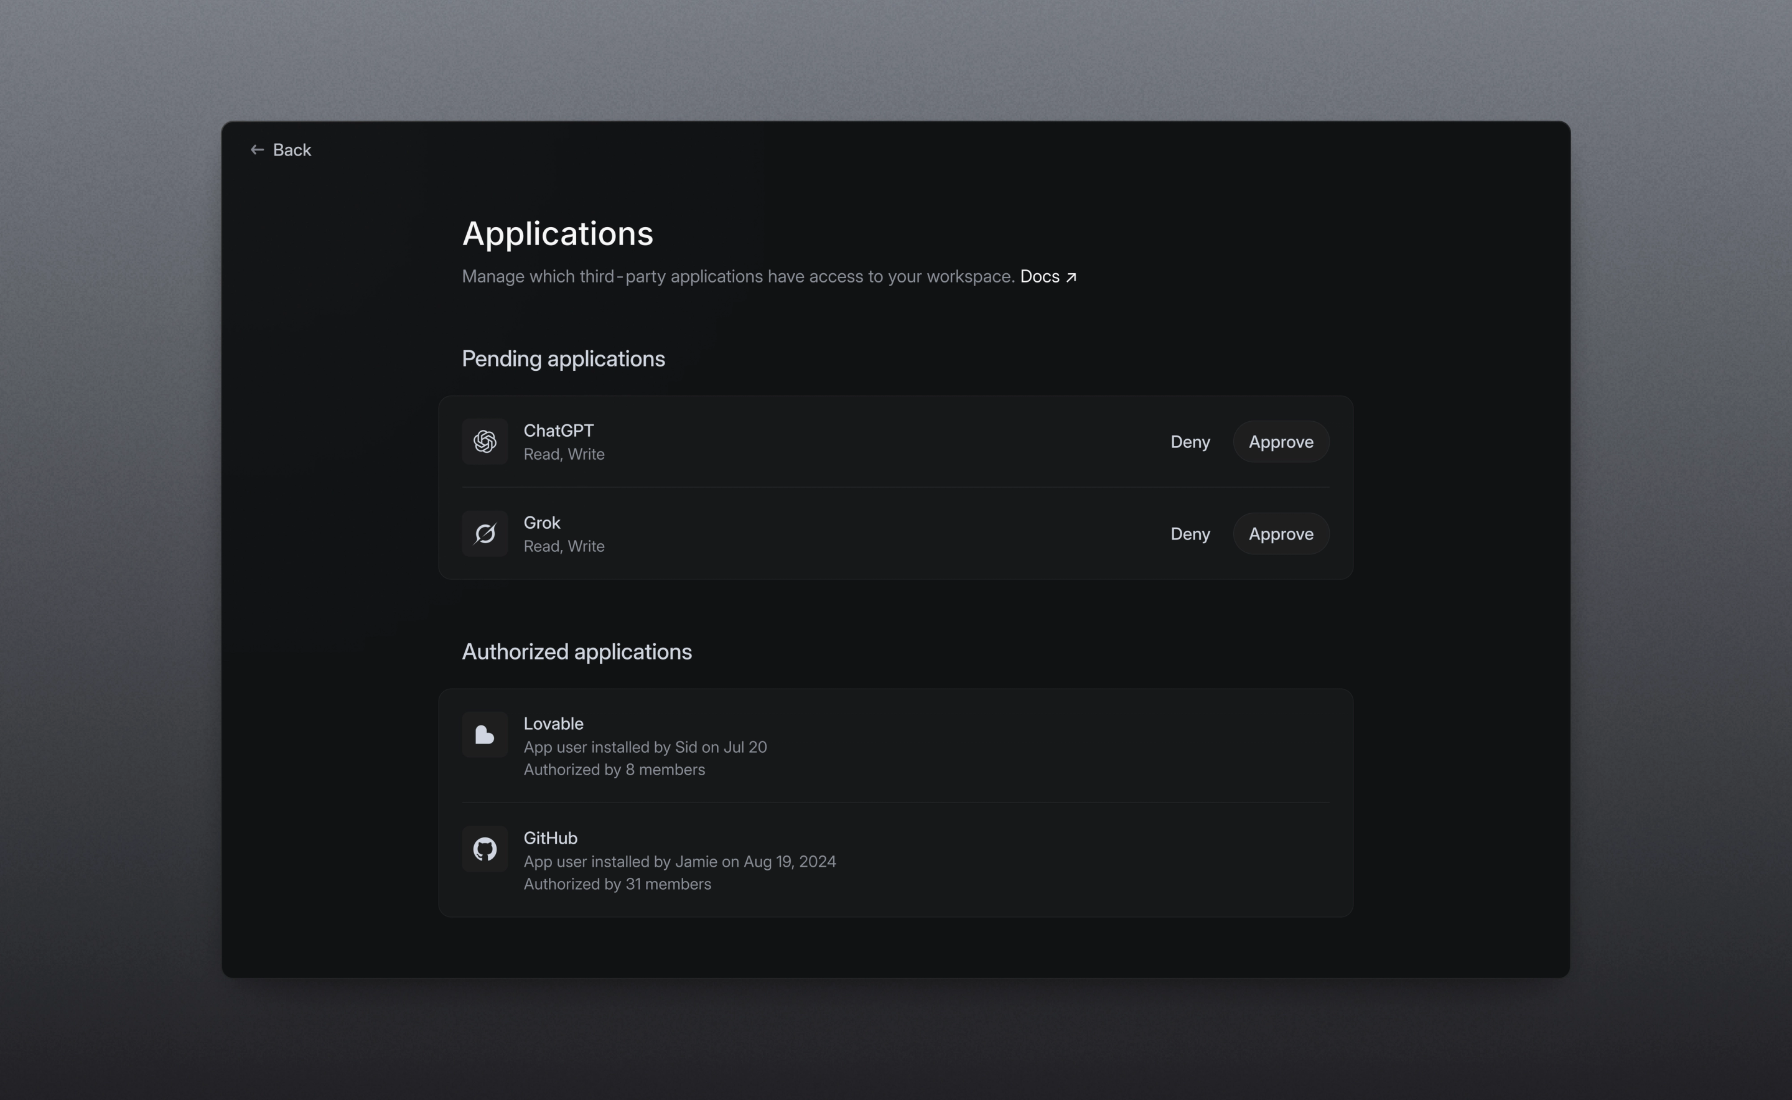1792x1100 pixels.
Task: Click the 'Manage which third-party applications' description
Action: (739, 276)
